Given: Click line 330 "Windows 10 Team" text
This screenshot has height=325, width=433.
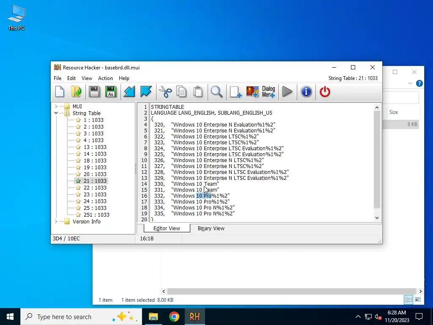Looking at the screenshot, I should coord(195,184).
